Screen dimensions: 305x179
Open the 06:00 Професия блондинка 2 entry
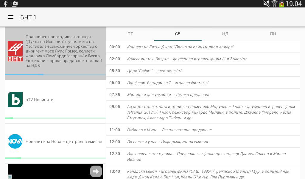tap(203, 83)
